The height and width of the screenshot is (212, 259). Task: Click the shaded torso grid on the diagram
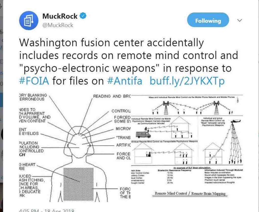pos(78,184)
